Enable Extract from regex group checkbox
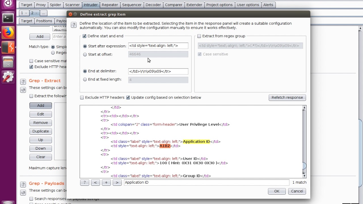Screen dimensions: 363x204 (x=199, y=36)
